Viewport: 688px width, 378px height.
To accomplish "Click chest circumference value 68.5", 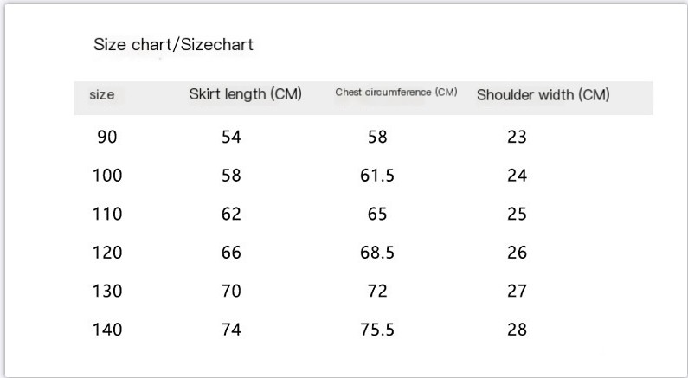I will pos(377,253).
